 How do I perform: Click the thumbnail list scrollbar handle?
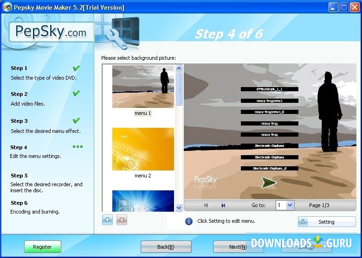point(179,89)
